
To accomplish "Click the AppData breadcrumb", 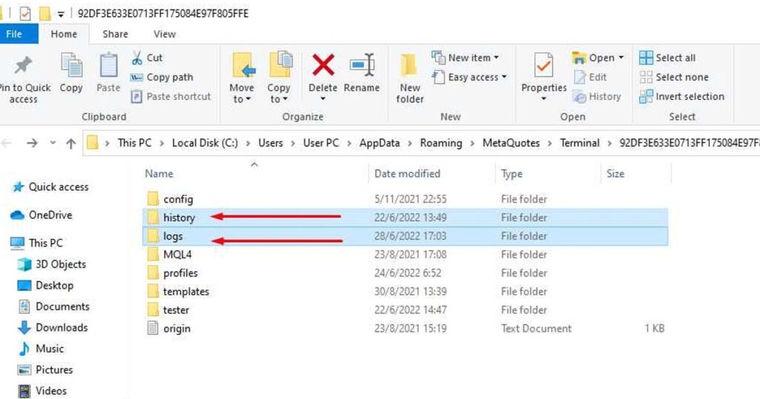I will click(379, 143).
